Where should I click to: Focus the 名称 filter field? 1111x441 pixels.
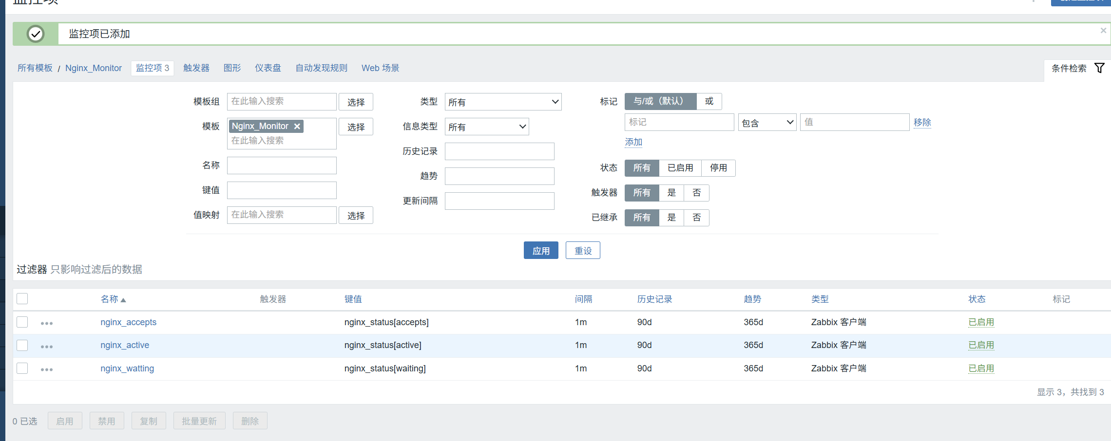pyautogui.click(x=282, y=165)
